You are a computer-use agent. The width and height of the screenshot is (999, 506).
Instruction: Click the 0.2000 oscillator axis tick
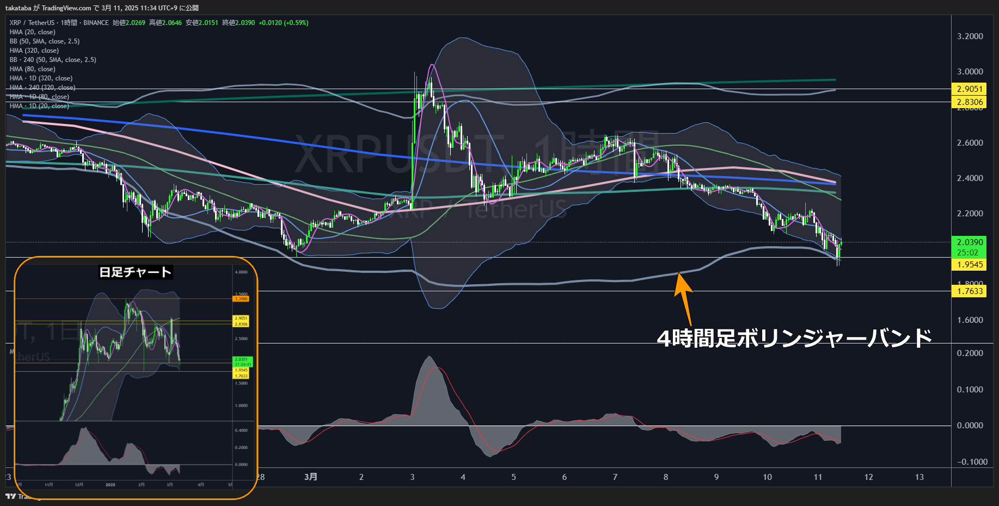(970, 353)
